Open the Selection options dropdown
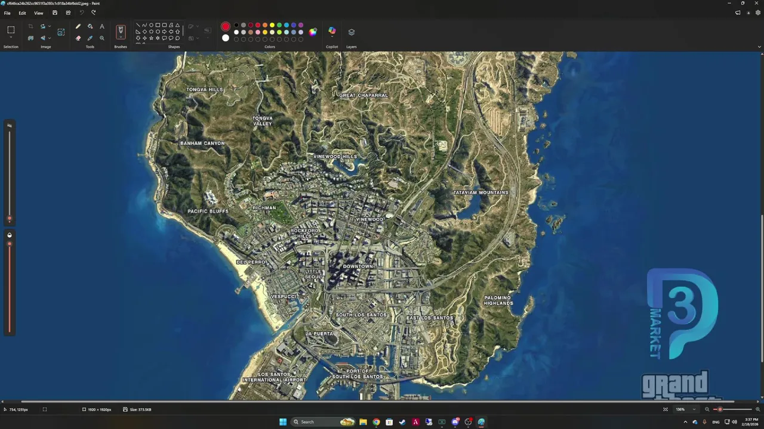This screenshot has width=764, height=429. pos(11,37)
